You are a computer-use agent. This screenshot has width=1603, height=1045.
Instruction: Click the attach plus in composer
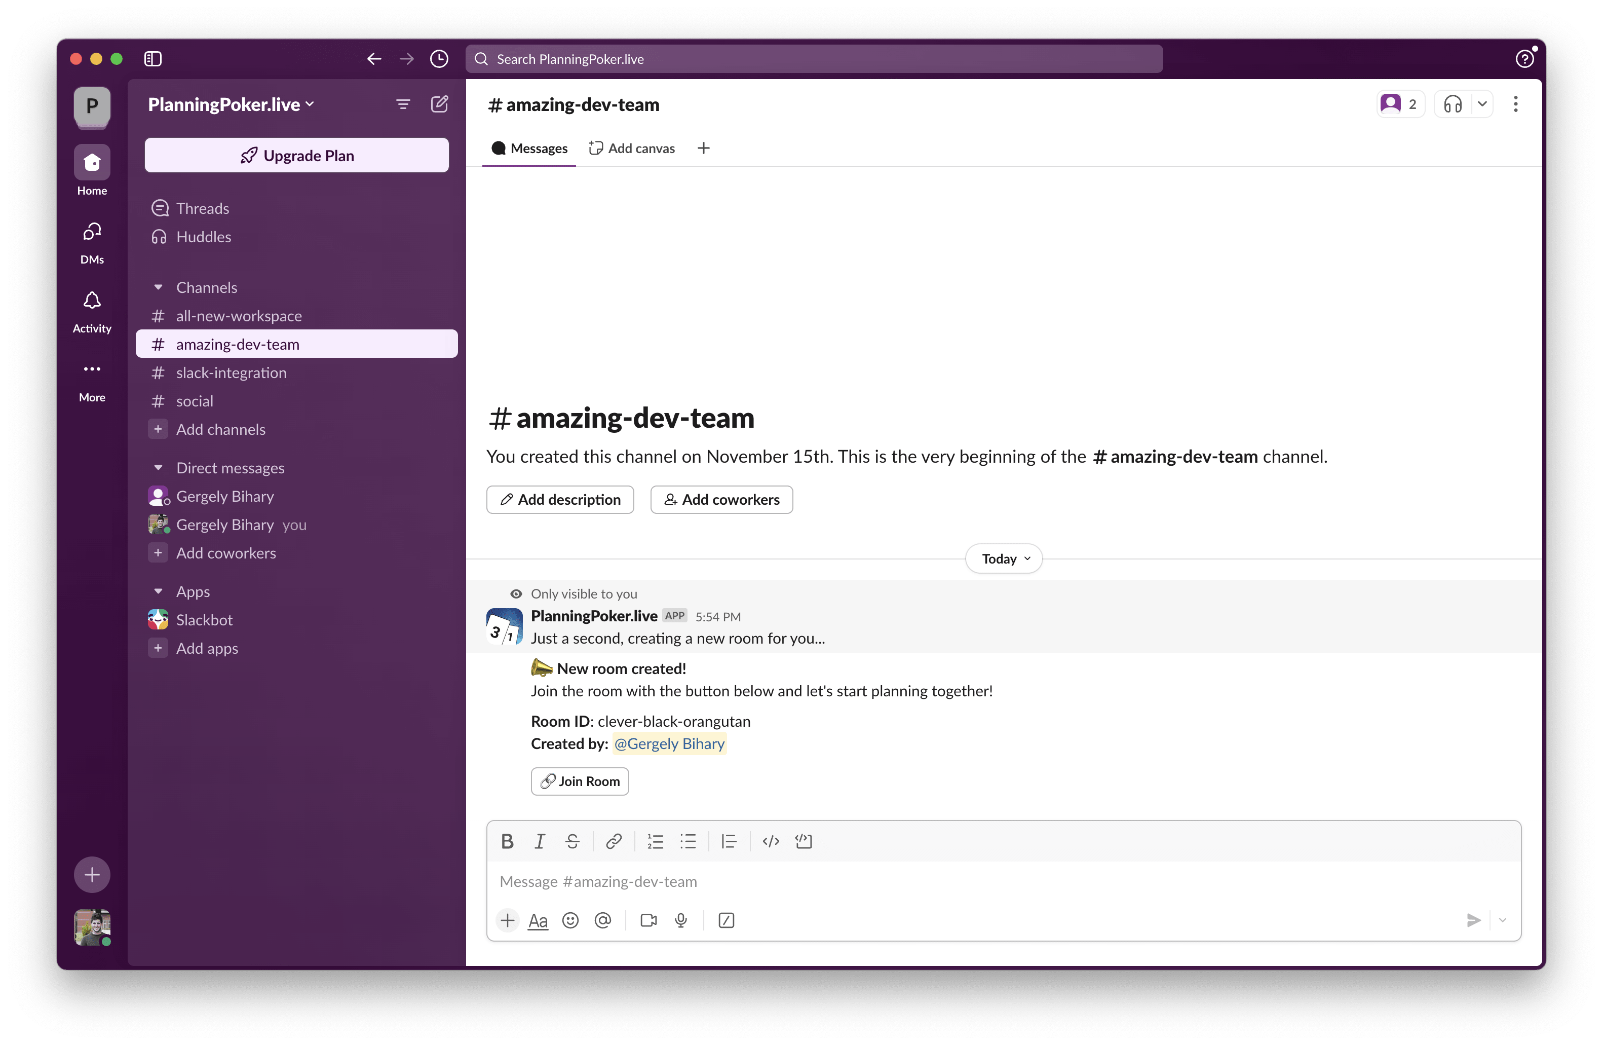coord(508,920)
